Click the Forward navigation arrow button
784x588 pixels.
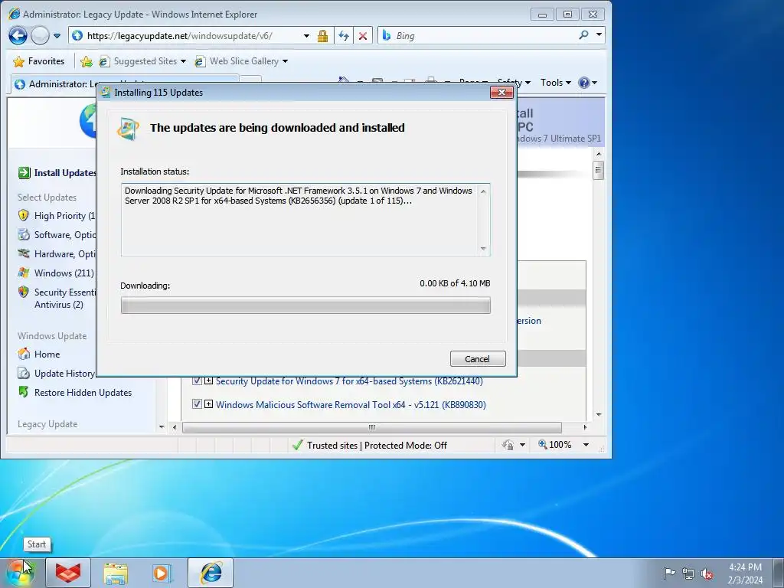click(40, 35)
